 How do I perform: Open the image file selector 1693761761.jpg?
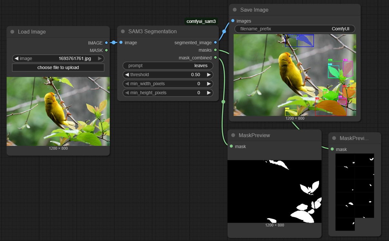[x=58, y=58]
